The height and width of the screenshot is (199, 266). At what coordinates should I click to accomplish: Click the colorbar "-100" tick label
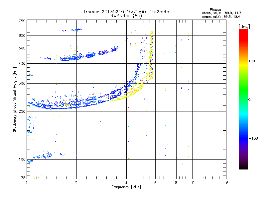[253, 138]
